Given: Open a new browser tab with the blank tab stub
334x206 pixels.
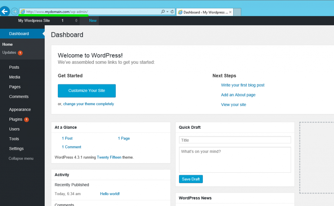Looking at the screenshot, I should click(237, 11).
